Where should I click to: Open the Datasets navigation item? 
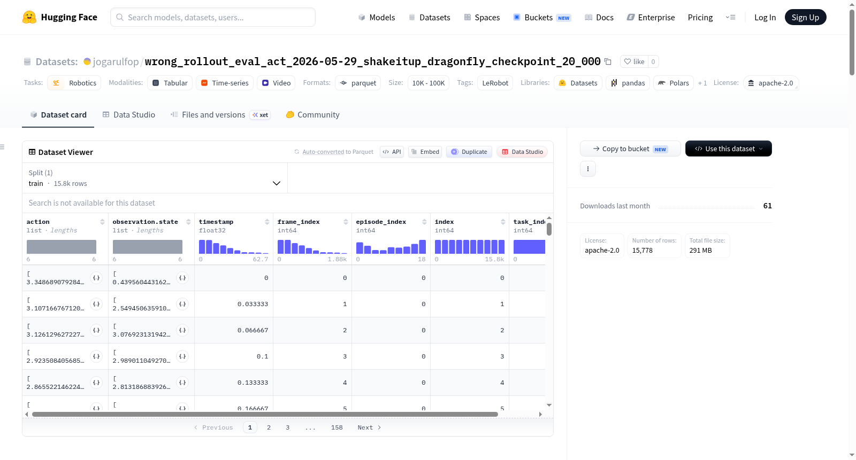[x=430, y=17]
